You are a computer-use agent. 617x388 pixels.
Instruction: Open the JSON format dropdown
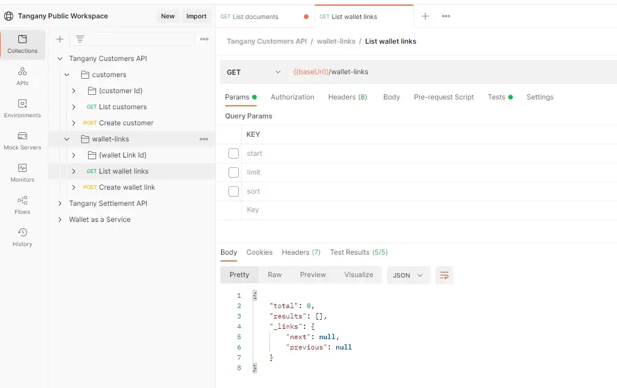point(409,275)
